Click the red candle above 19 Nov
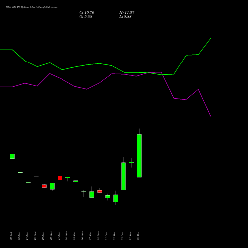Screen dimensions: 248x248 [x=44, y=186]
